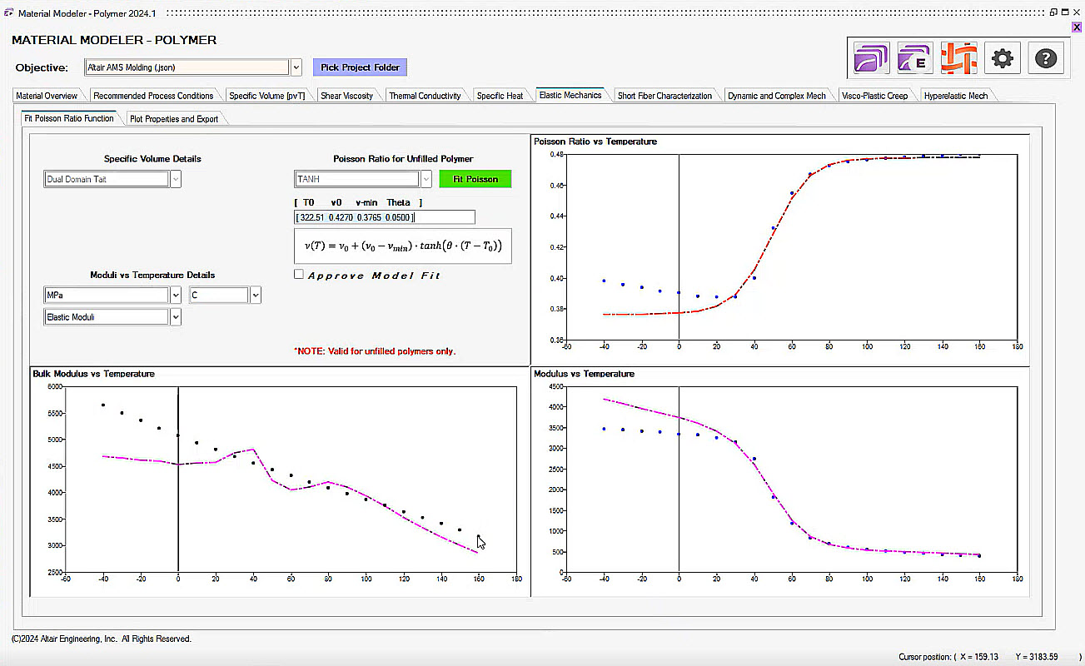This screenshot has width=1085, height=666.
Task: Switch to the Shear Viscosity tab
Action: coord(346,96)
